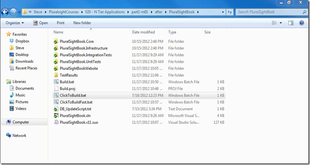Change your view icon

click(274, 23)
